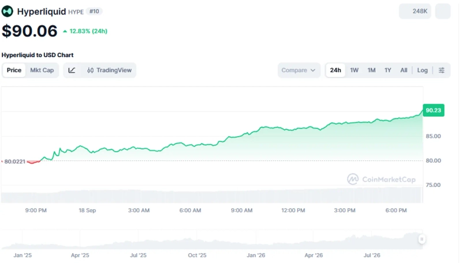Click Apr '25 on range navigator

point(80,256)
